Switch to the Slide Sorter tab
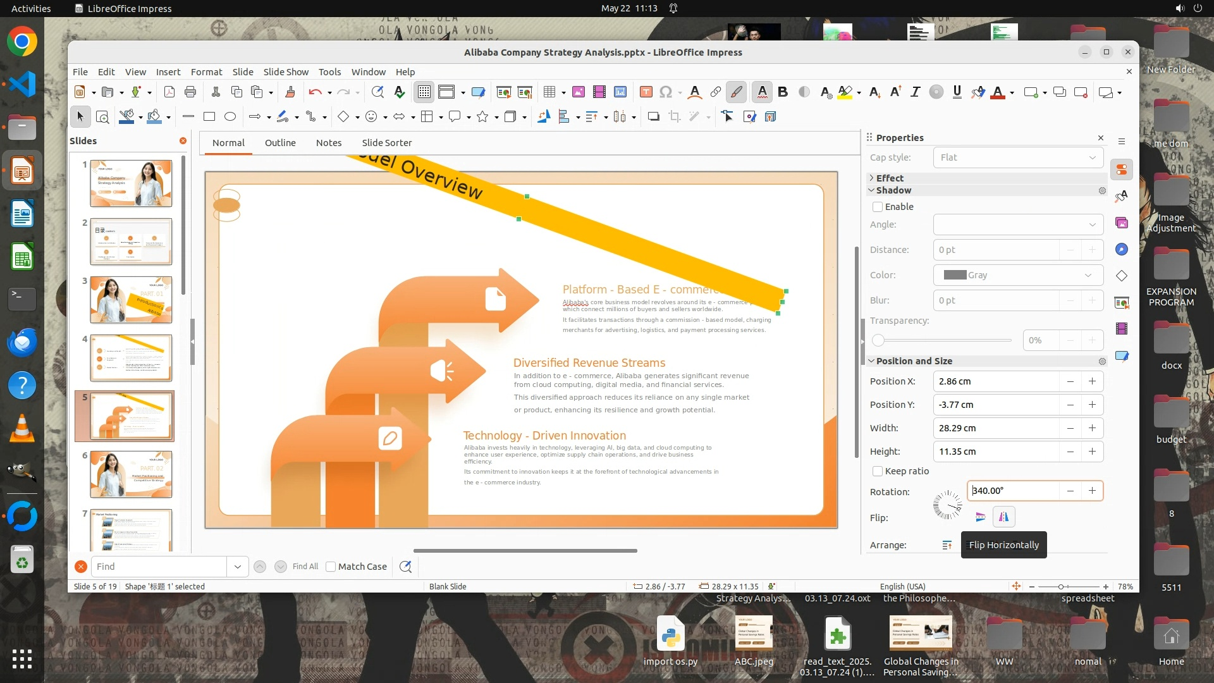This screenshot has width=1214, height=683. pos(386,143)
